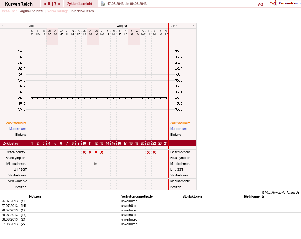Image resolution: width=301 pixels, height=239 pixels.
Task: Click the notes row dated 07.08.2013
Action: (x=150, y=224)
